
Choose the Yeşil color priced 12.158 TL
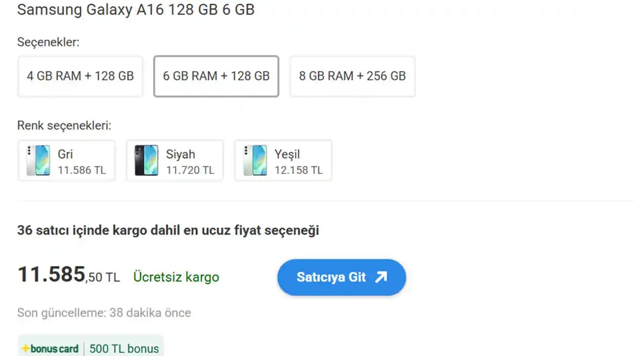(282, 160)
